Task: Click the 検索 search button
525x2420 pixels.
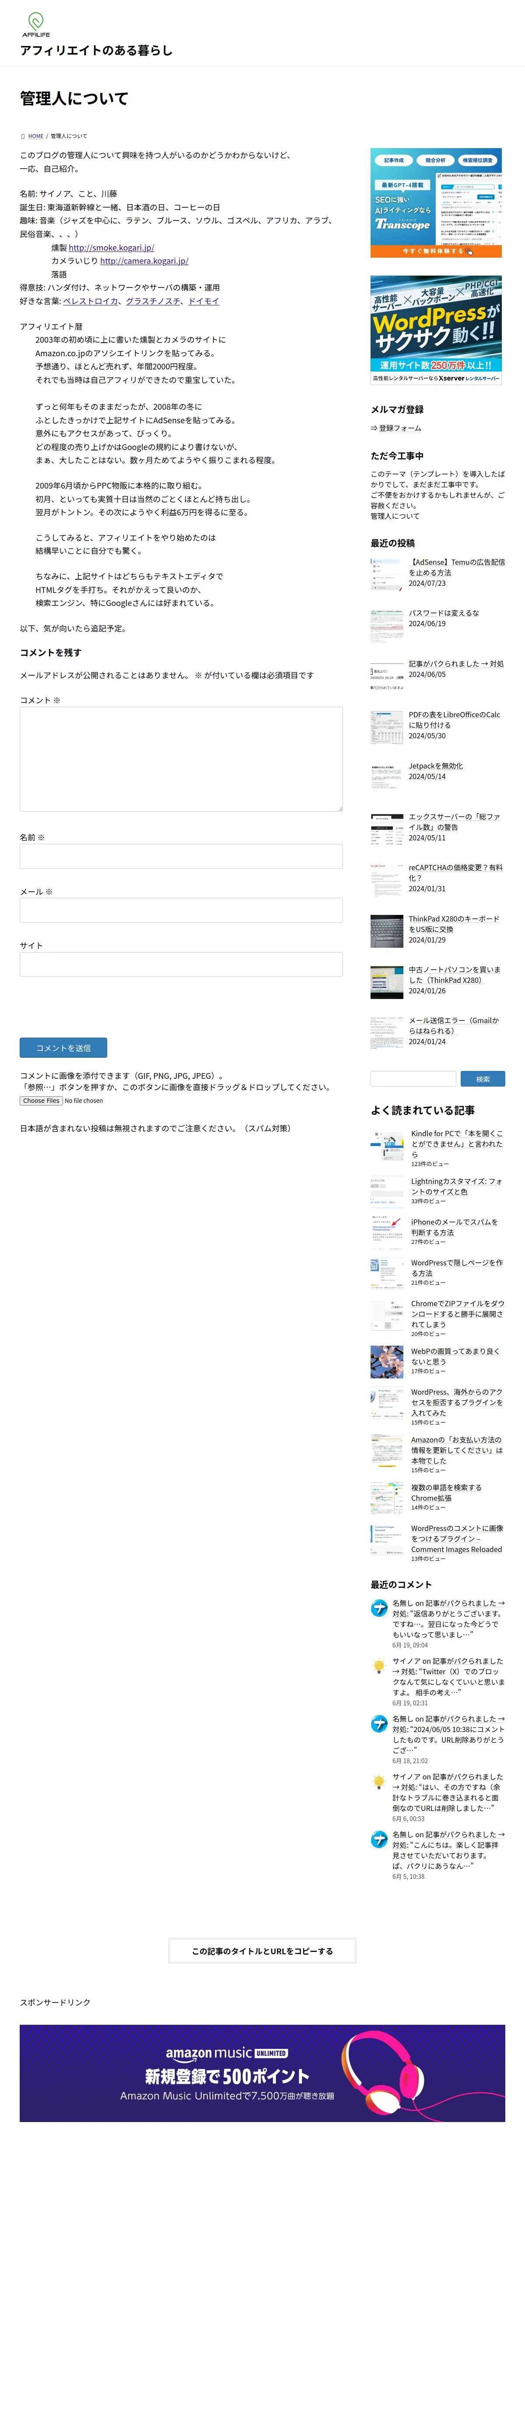Action: coord(483,1078)
